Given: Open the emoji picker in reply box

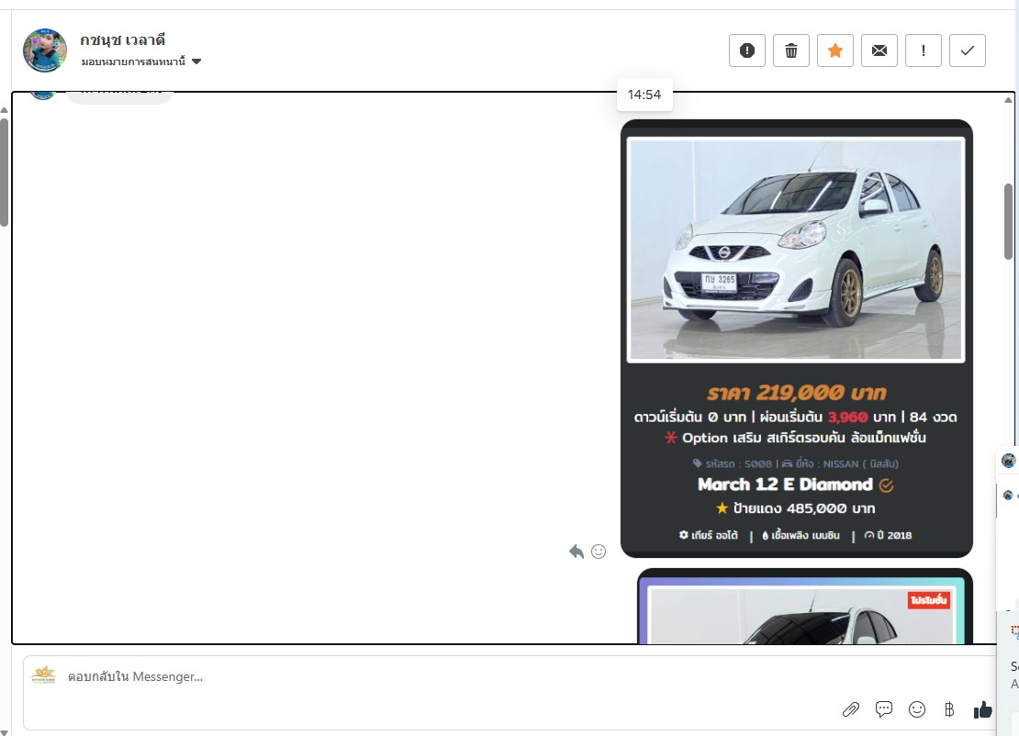Looking at the screenshot, I should tap(916, 708).
